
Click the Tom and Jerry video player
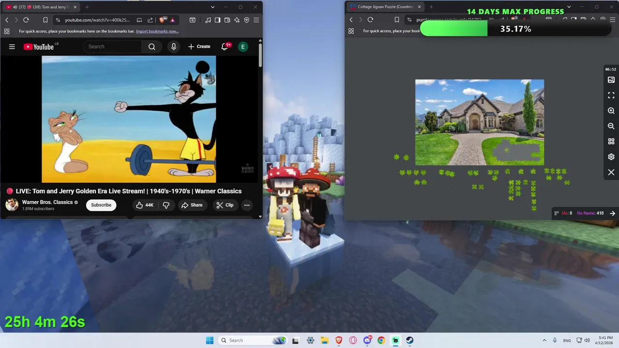click(x=129, y=119)
